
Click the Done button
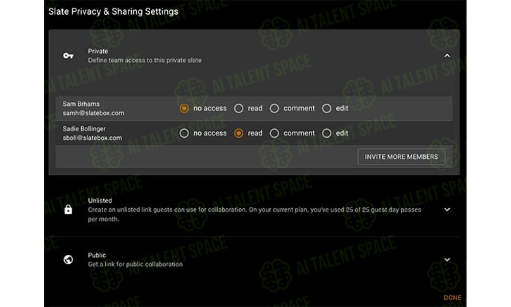coord(452,298)
